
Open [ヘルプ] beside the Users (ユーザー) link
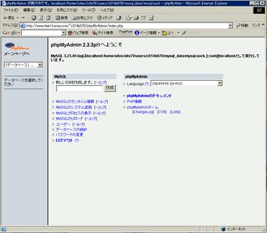pos(78,124)
